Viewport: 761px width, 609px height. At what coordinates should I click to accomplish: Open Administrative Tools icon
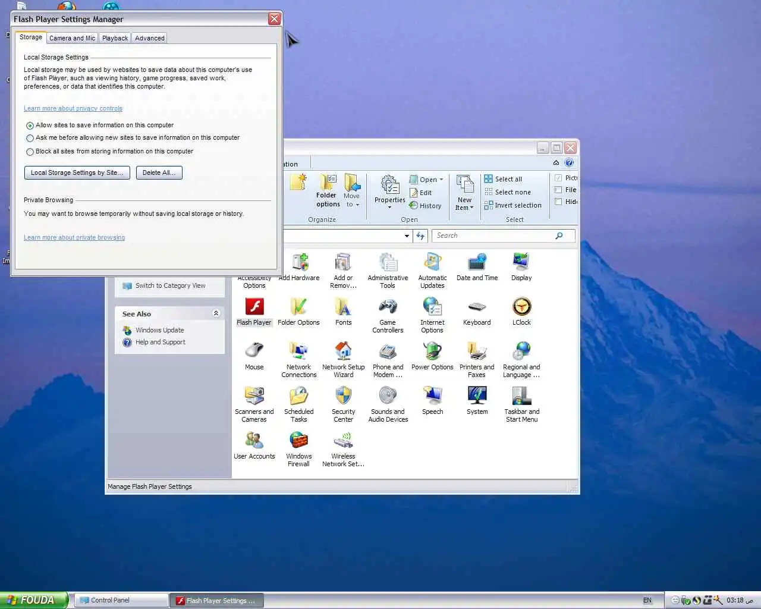click(388, 271)
